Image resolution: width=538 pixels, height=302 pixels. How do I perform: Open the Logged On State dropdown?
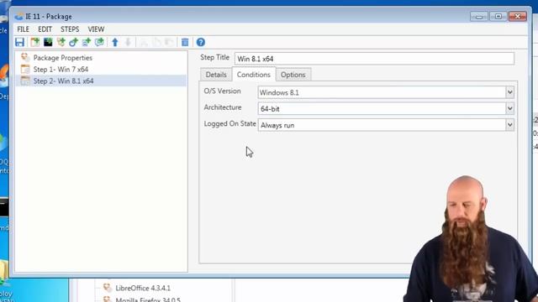point(509,125)
